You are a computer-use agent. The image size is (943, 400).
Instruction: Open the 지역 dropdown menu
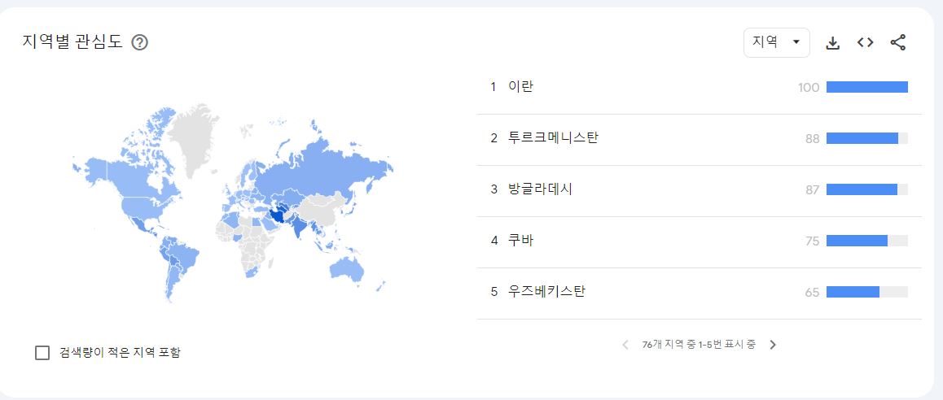(x=776, y=42)
